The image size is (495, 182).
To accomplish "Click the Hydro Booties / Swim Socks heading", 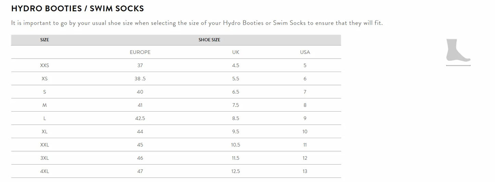I will tap(77, 9).
